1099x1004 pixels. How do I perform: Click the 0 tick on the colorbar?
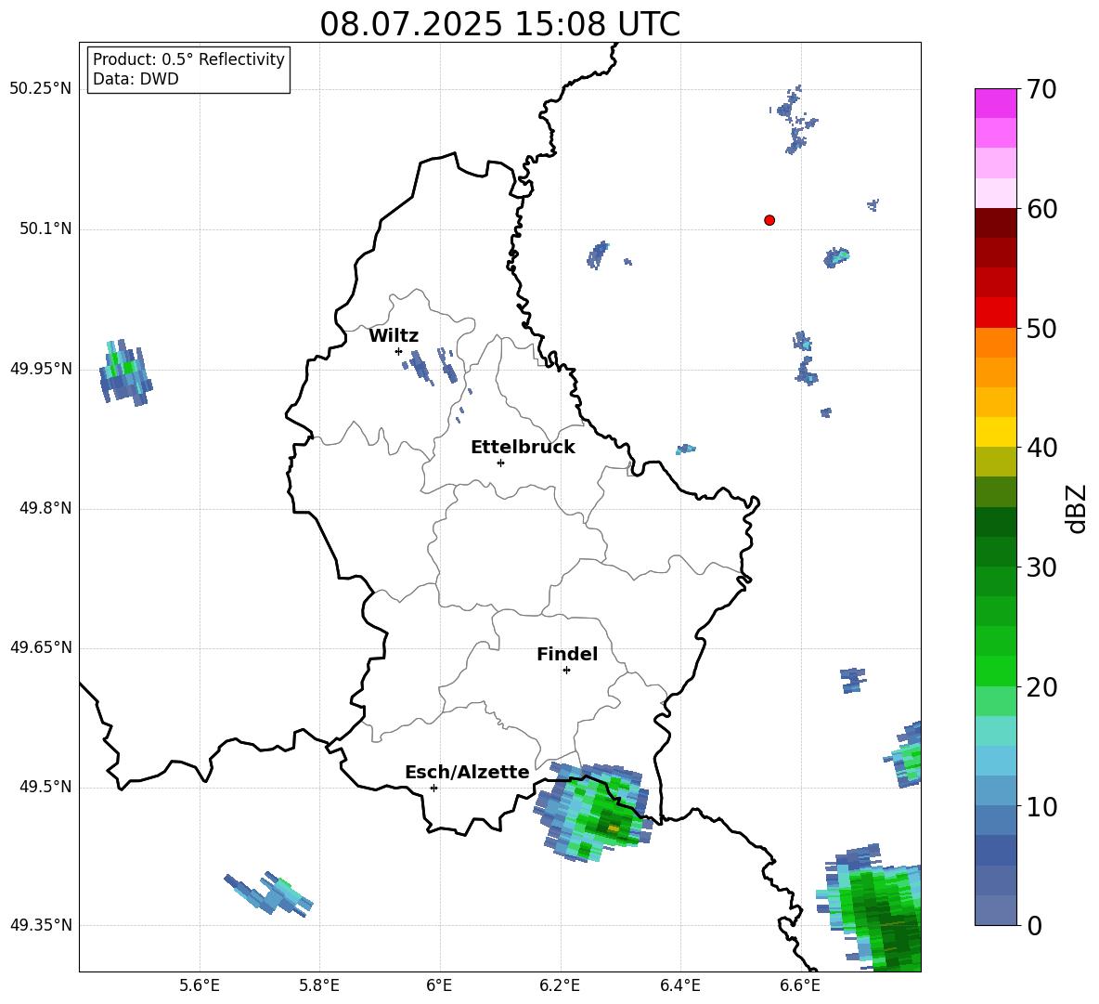[1034, 926]
